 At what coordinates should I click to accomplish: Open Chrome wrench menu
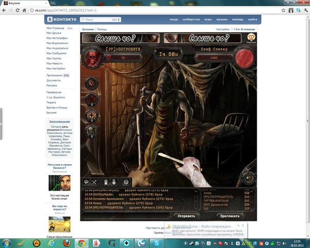coord(306,10)
